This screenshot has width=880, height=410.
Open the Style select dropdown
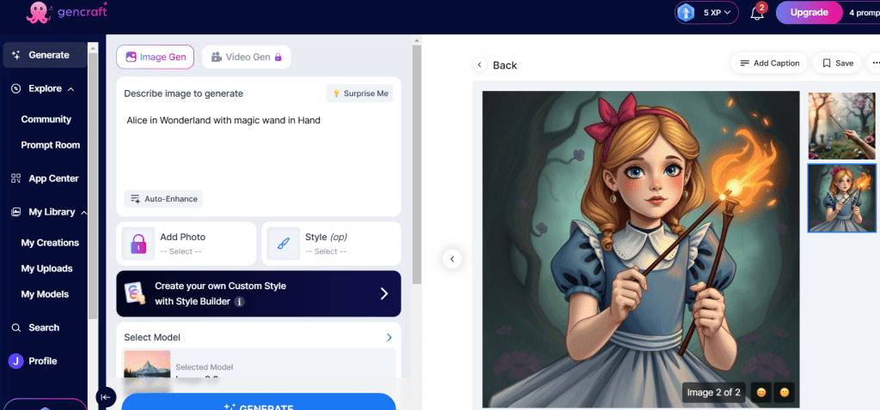pos(331,244)
